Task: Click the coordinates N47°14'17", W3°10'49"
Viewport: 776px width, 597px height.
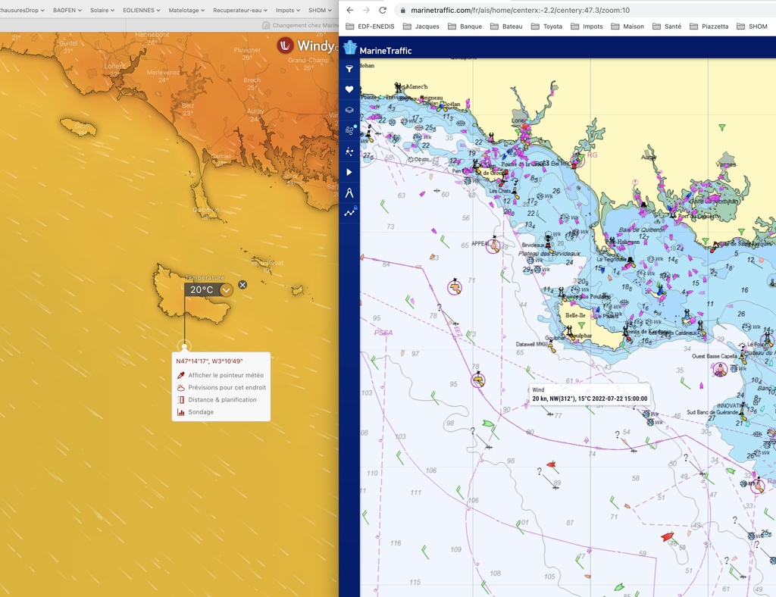Action: pos(209,361)
